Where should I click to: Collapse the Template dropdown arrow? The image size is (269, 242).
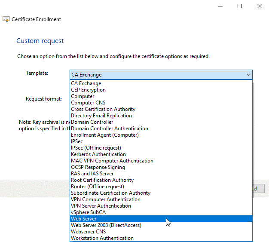[x=248, y=75]
